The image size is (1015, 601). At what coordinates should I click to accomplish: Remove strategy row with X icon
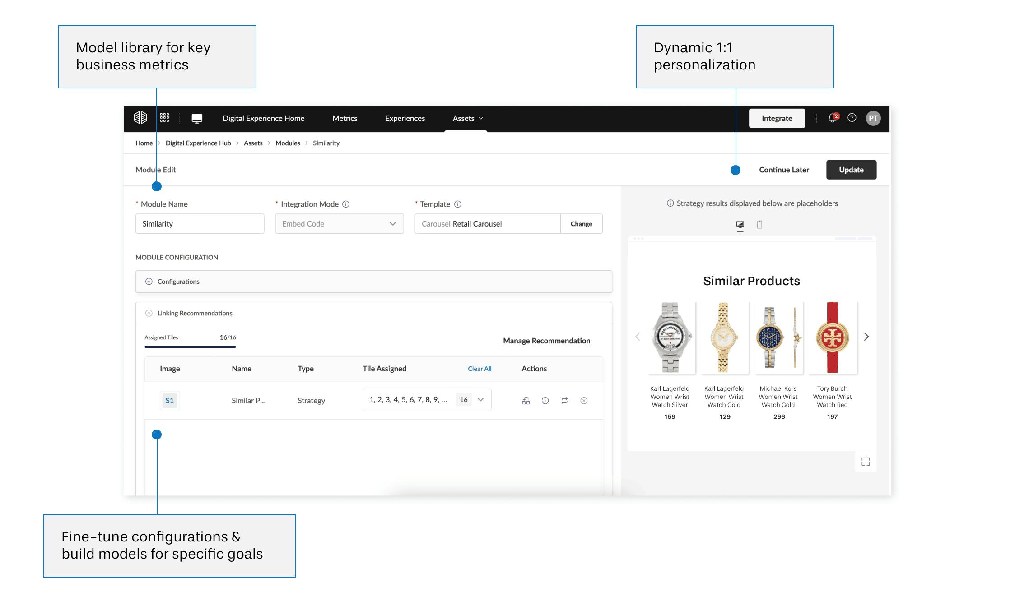(x=584, y=400)
